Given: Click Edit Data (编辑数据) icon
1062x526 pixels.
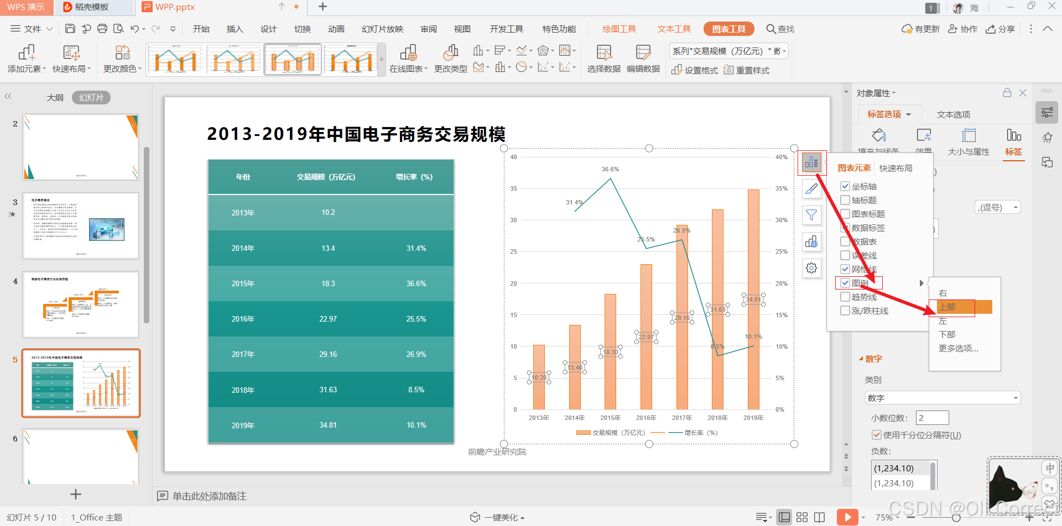Looking at the screenshot, I should (643, 59).
